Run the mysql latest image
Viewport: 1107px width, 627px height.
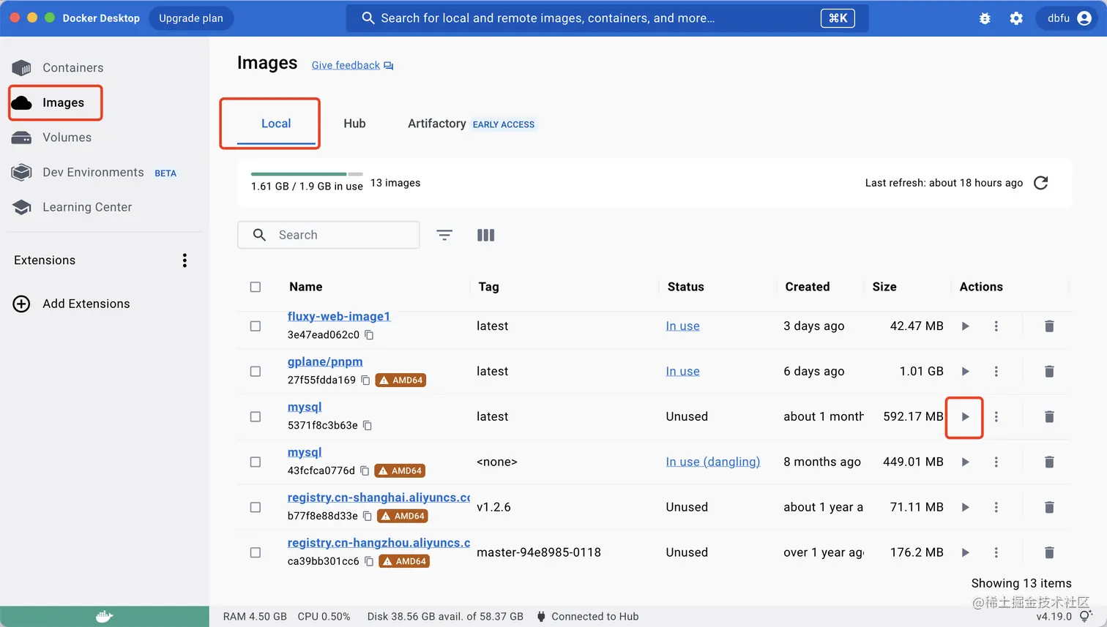tap(965, 417)
